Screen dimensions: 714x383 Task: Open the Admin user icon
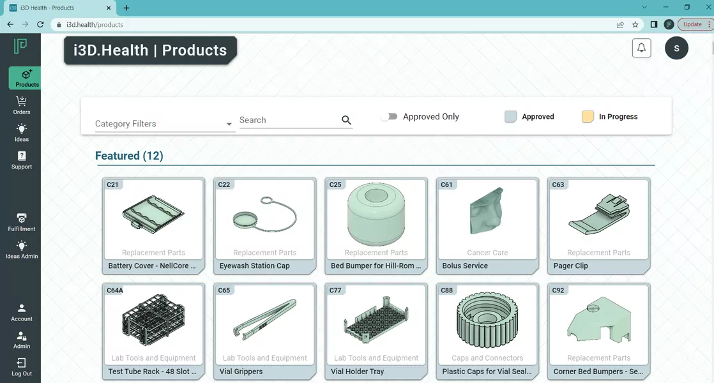point(22,336)
